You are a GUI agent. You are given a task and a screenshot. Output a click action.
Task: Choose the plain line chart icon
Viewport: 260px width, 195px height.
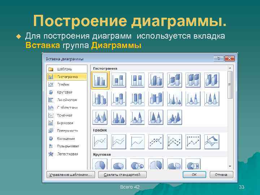click(100, 142)
